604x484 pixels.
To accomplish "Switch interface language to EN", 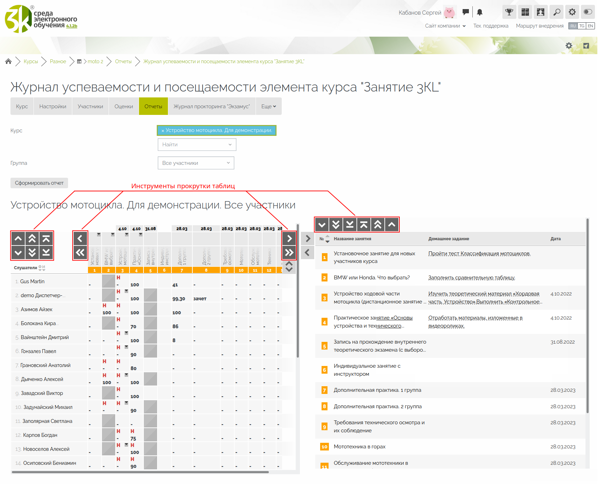I will coord(590,26).
